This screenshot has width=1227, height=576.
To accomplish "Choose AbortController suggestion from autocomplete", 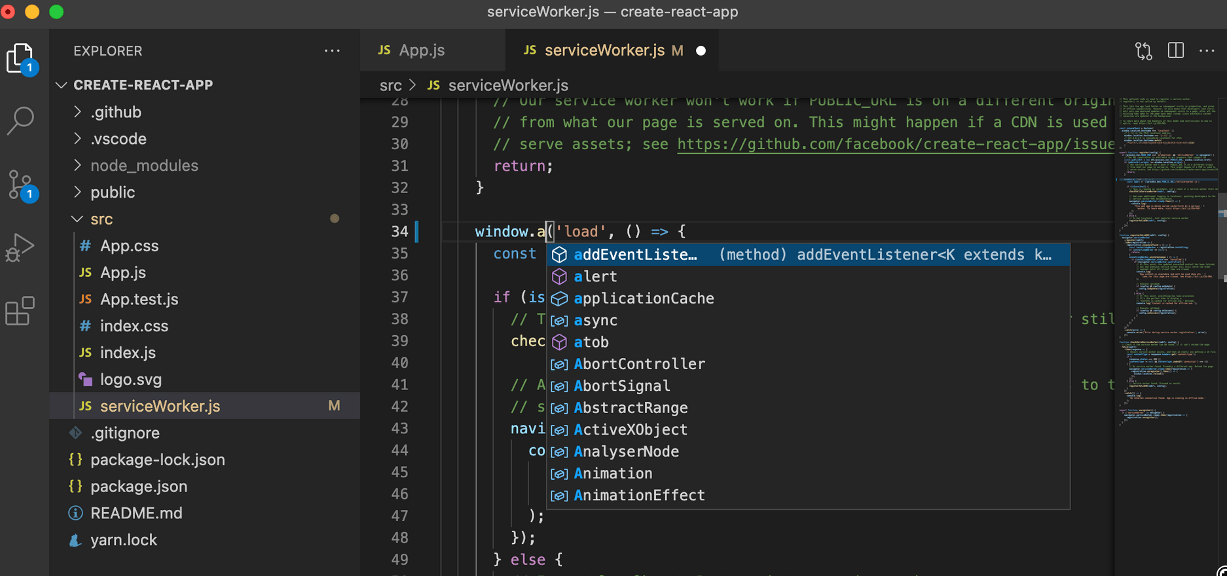I will (x=809, y=364).
